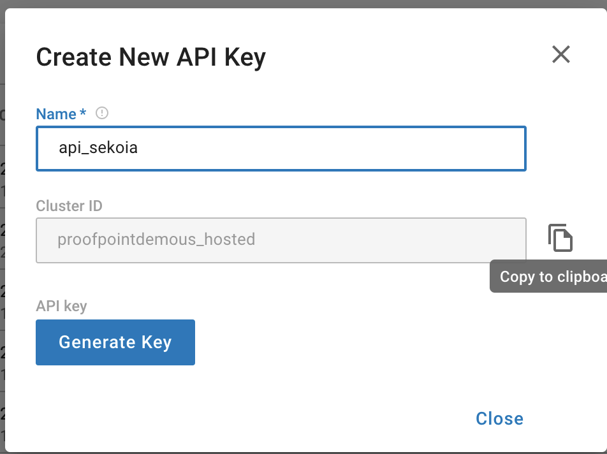607x454 pixels.
Task: Click the proofpointdemous_hosted value text
Action: pos(156,240)
